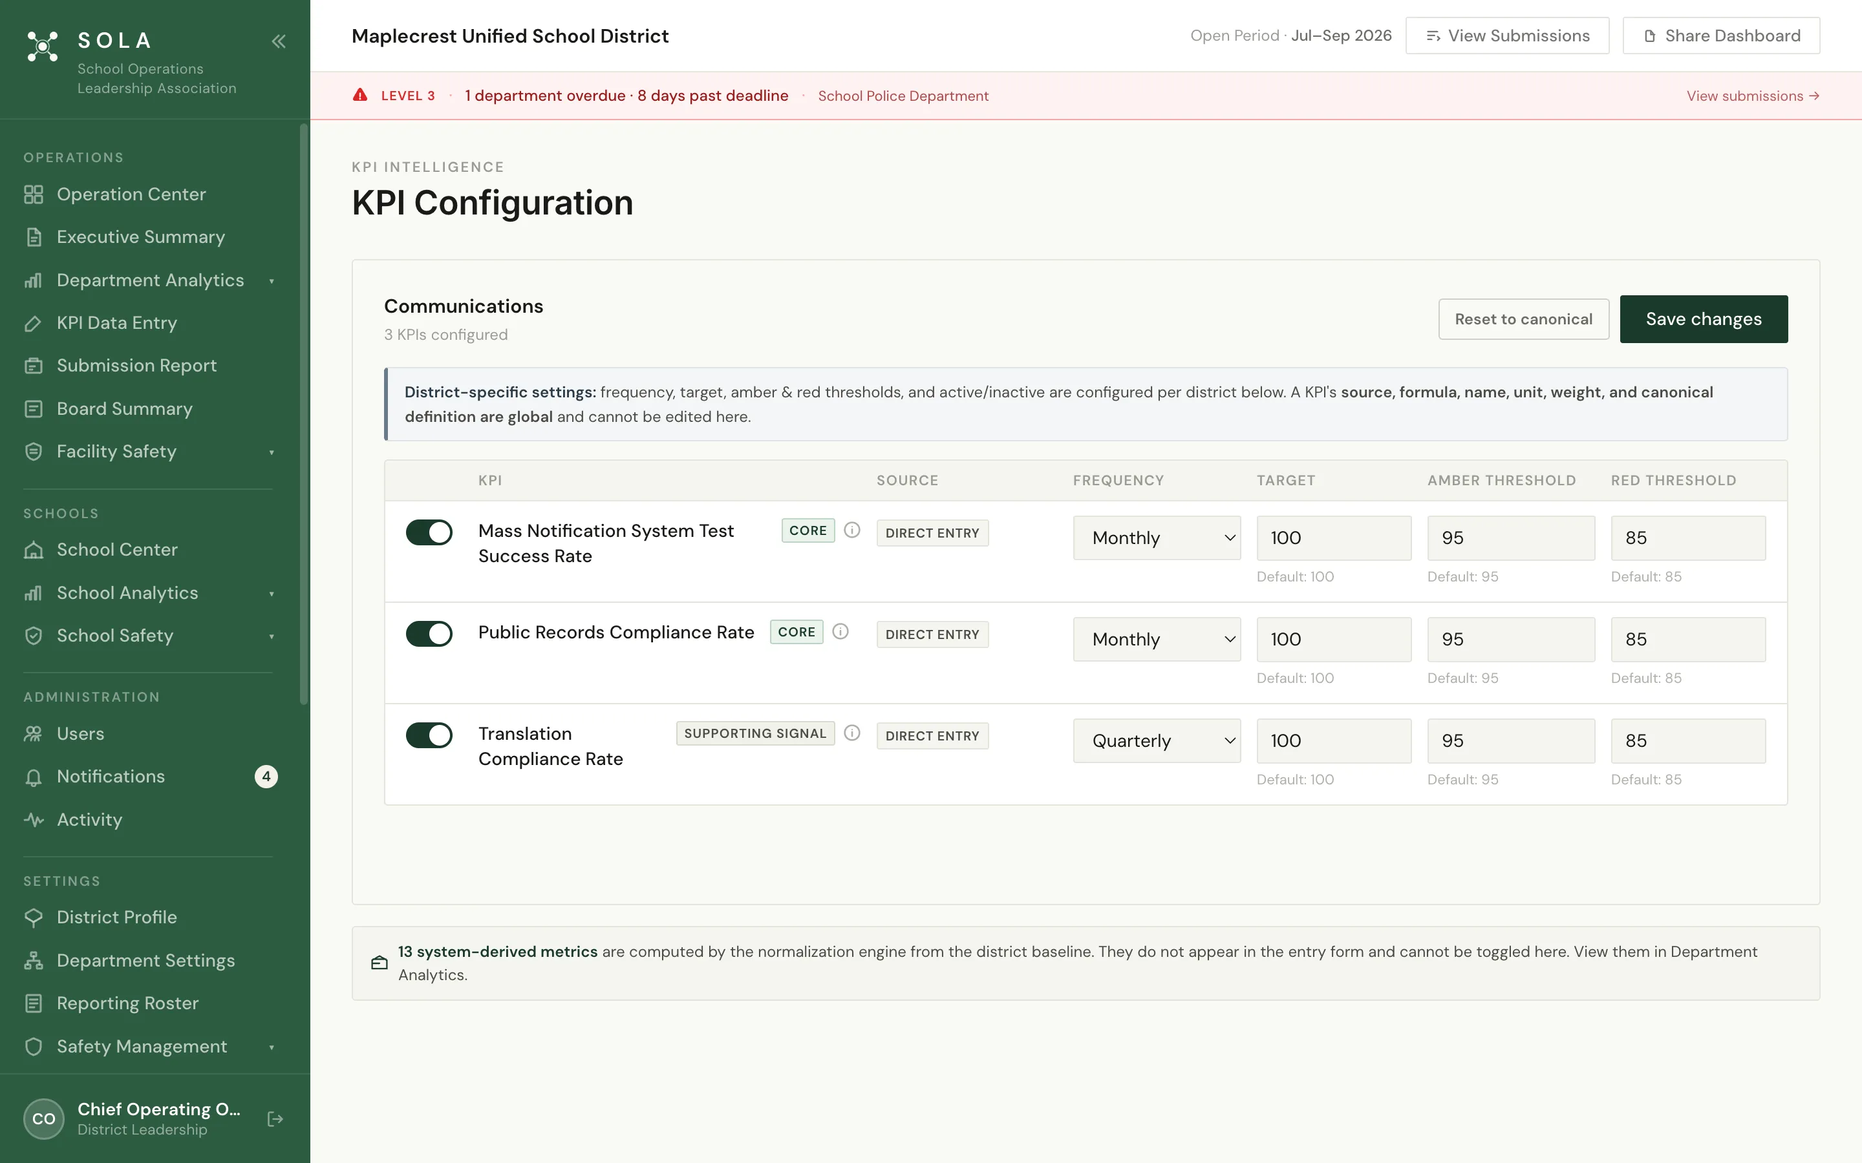Click the Notifications bell icon

pyautogui.click(x=33, y=777)
